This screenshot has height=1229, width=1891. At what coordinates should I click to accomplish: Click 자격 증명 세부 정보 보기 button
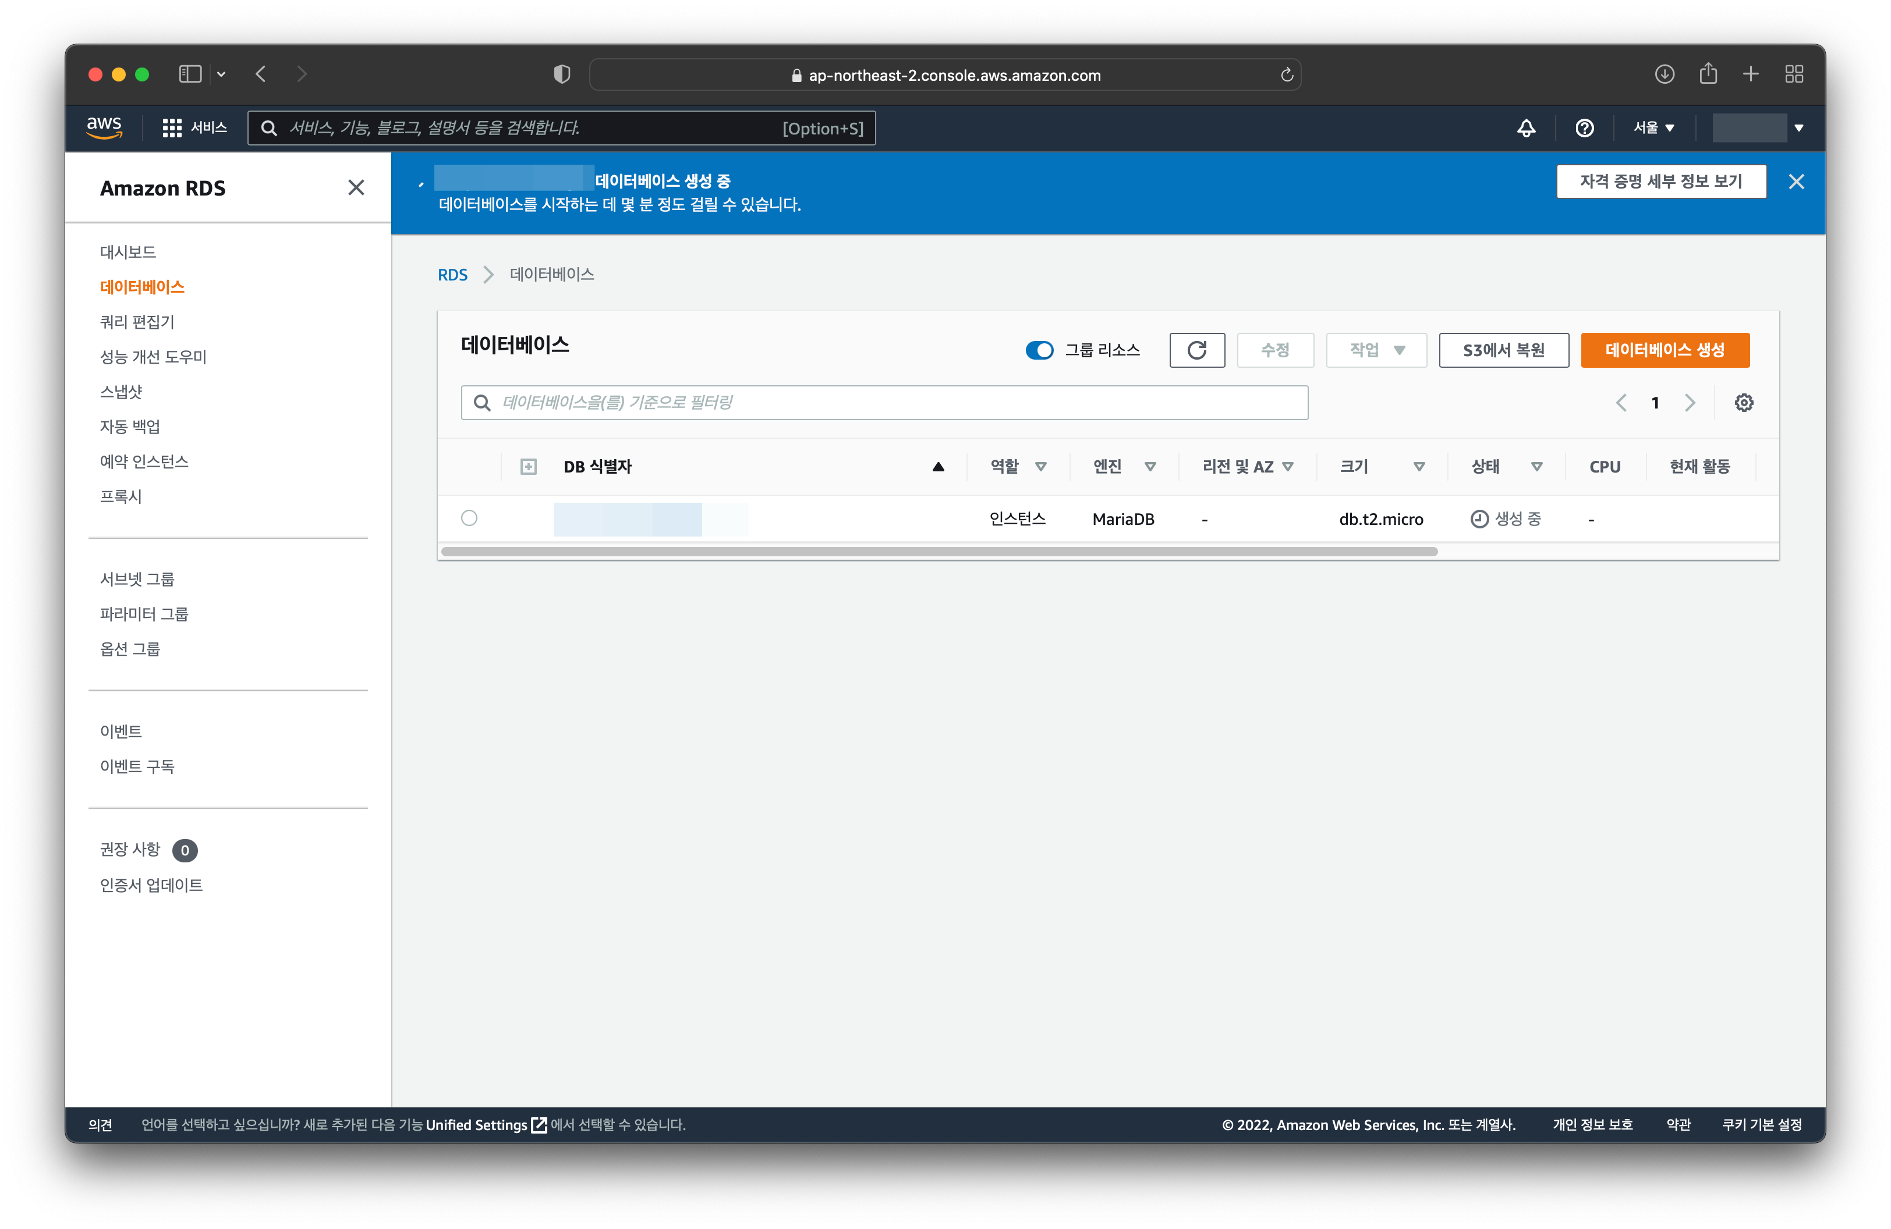tap(1660, 182)
